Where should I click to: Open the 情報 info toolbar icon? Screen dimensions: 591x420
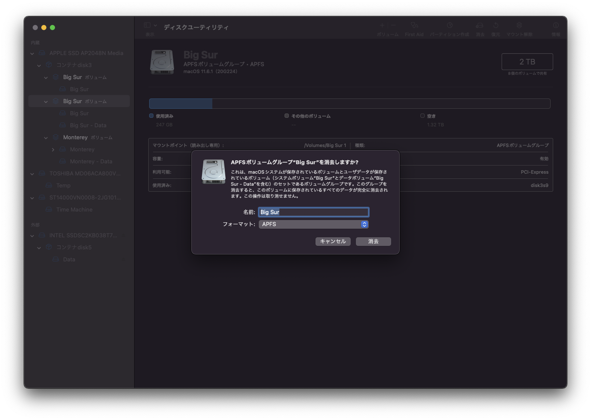pos(556,25)
